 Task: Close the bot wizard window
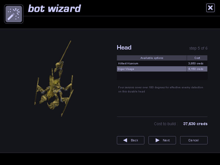click(210, 8)
